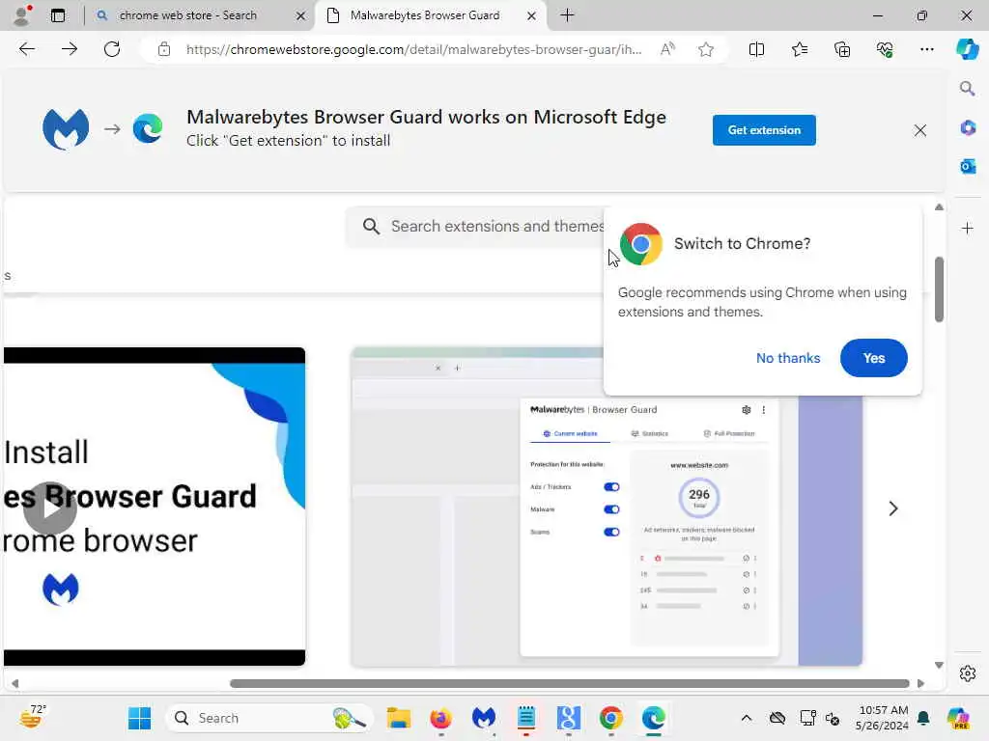Open the Edge profile icon

tap(22, 15)
